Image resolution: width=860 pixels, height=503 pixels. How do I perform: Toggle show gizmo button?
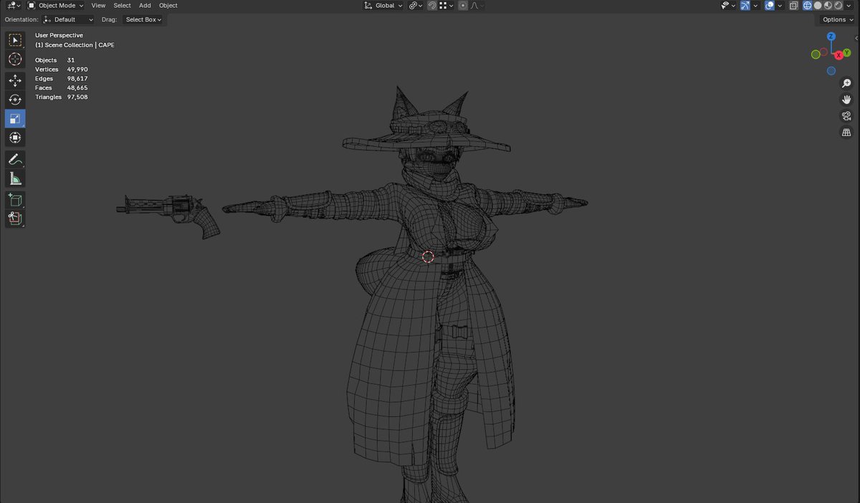tap(745, 5)
